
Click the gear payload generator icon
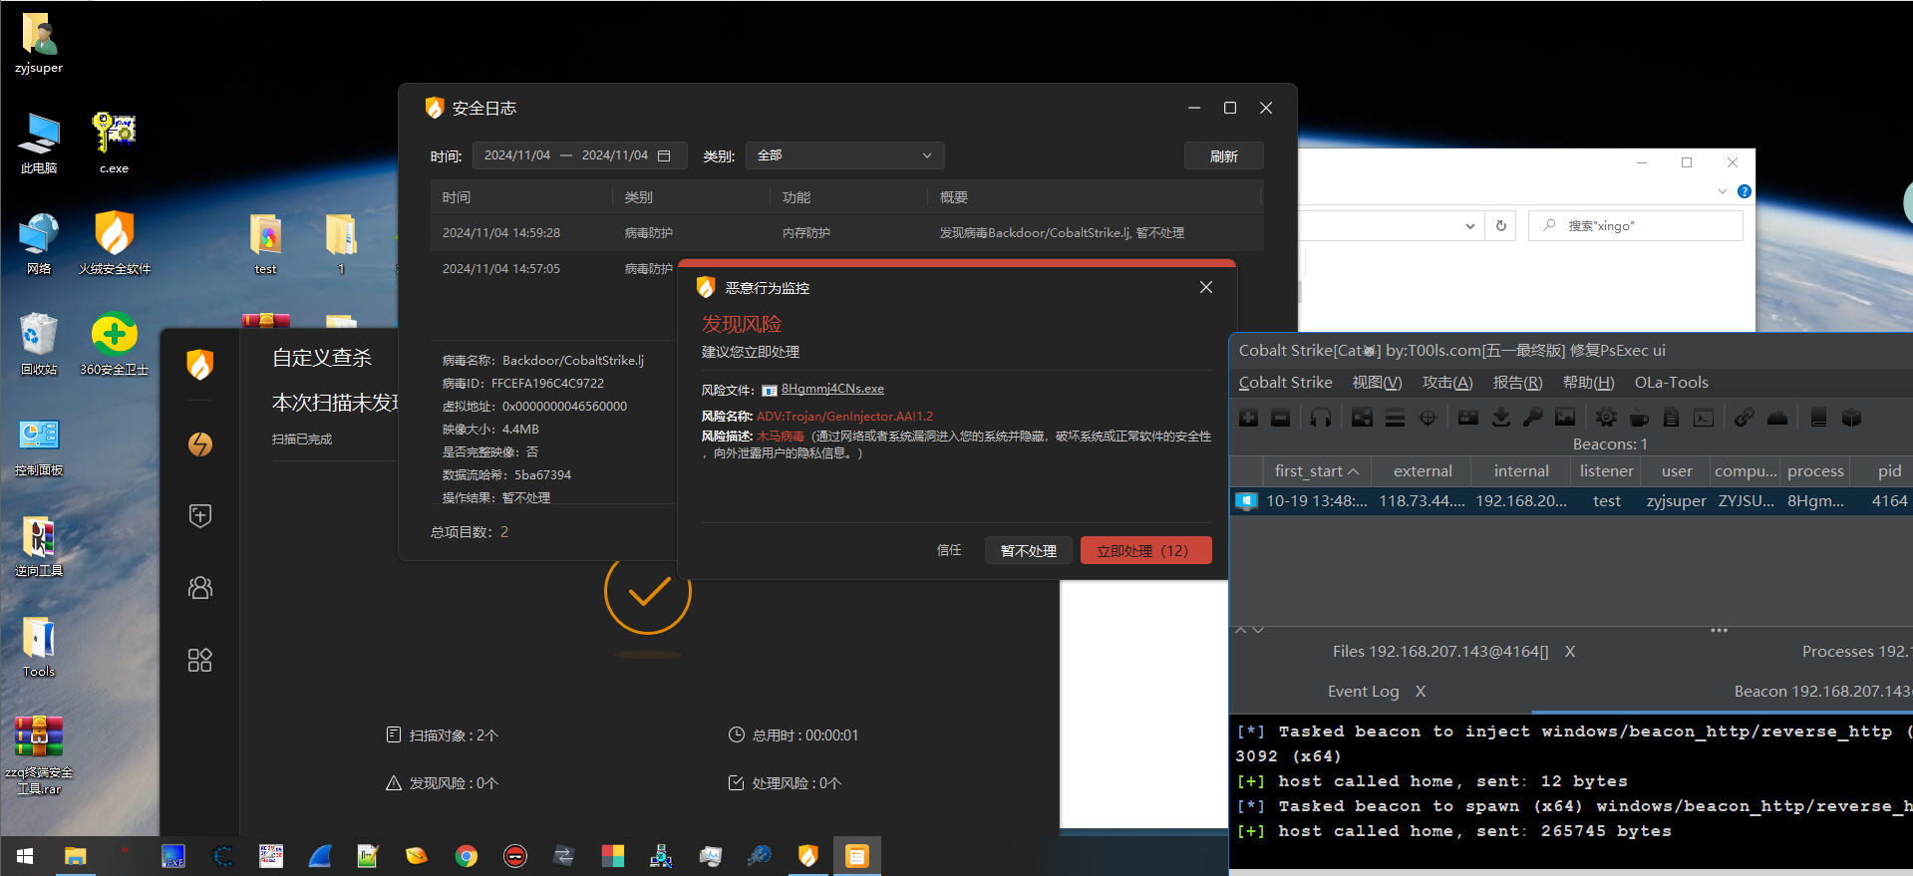1606,418
